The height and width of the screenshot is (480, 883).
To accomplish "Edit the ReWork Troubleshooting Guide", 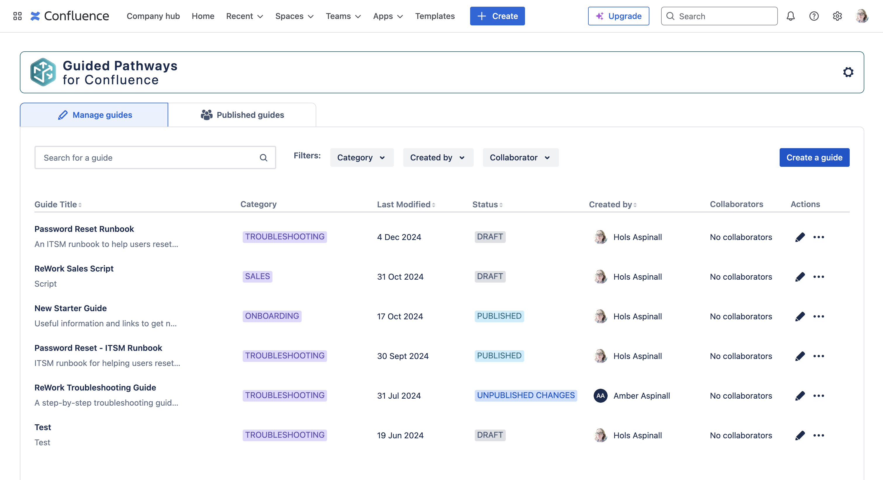I will click(x=800, y=396).
